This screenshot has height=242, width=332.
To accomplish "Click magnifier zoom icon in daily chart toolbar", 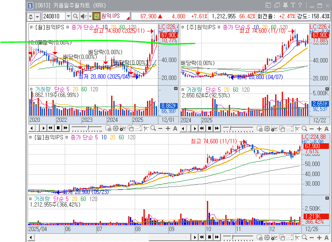I will 304,237.
